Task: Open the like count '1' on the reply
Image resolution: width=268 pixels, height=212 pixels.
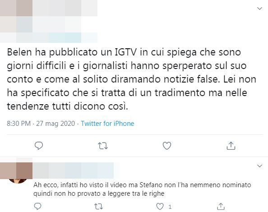Action: [x=170, y=207]
